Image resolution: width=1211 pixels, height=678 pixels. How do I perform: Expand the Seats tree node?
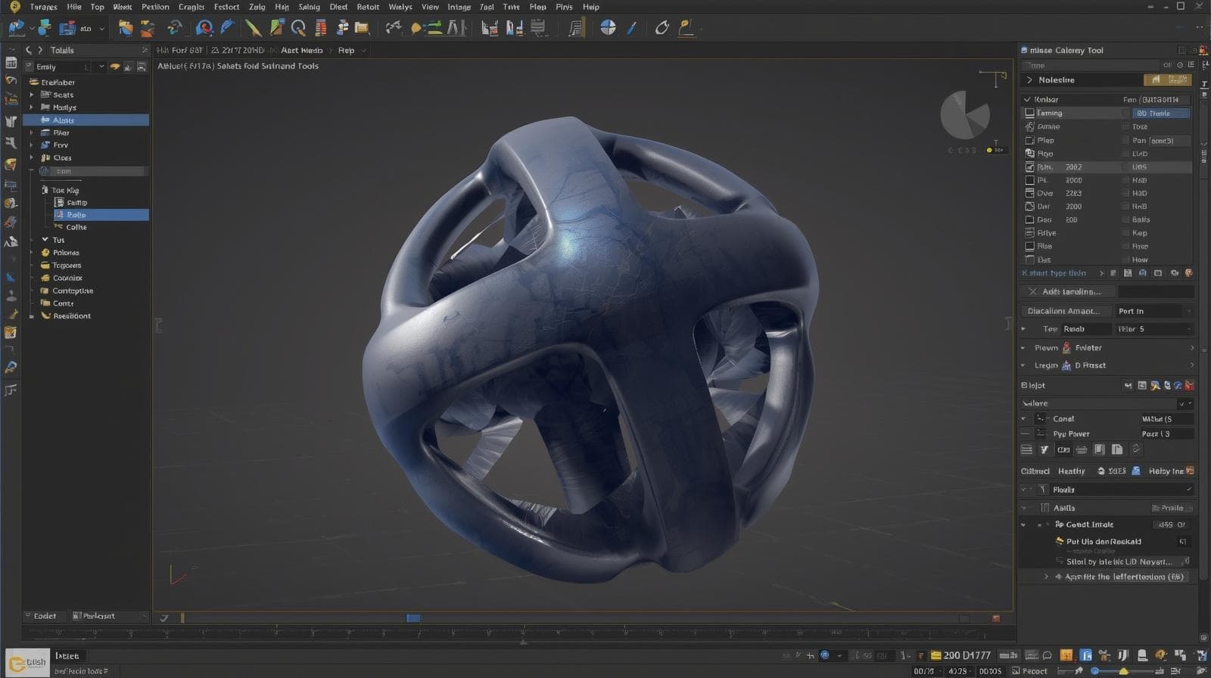[32, 95]
